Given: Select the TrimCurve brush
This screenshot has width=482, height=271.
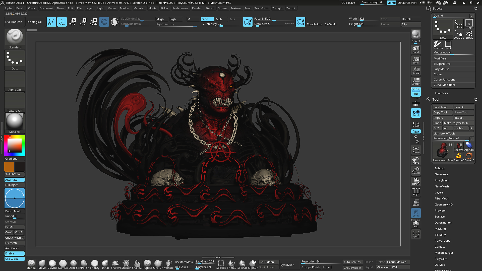Looking at the screenshot, I should tap(232, 264).
